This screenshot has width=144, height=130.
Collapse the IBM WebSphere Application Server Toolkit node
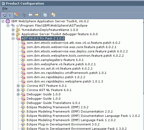pos(3,21)
